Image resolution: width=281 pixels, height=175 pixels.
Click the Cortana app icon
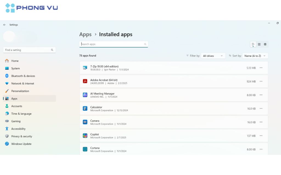tap(85, 149)
